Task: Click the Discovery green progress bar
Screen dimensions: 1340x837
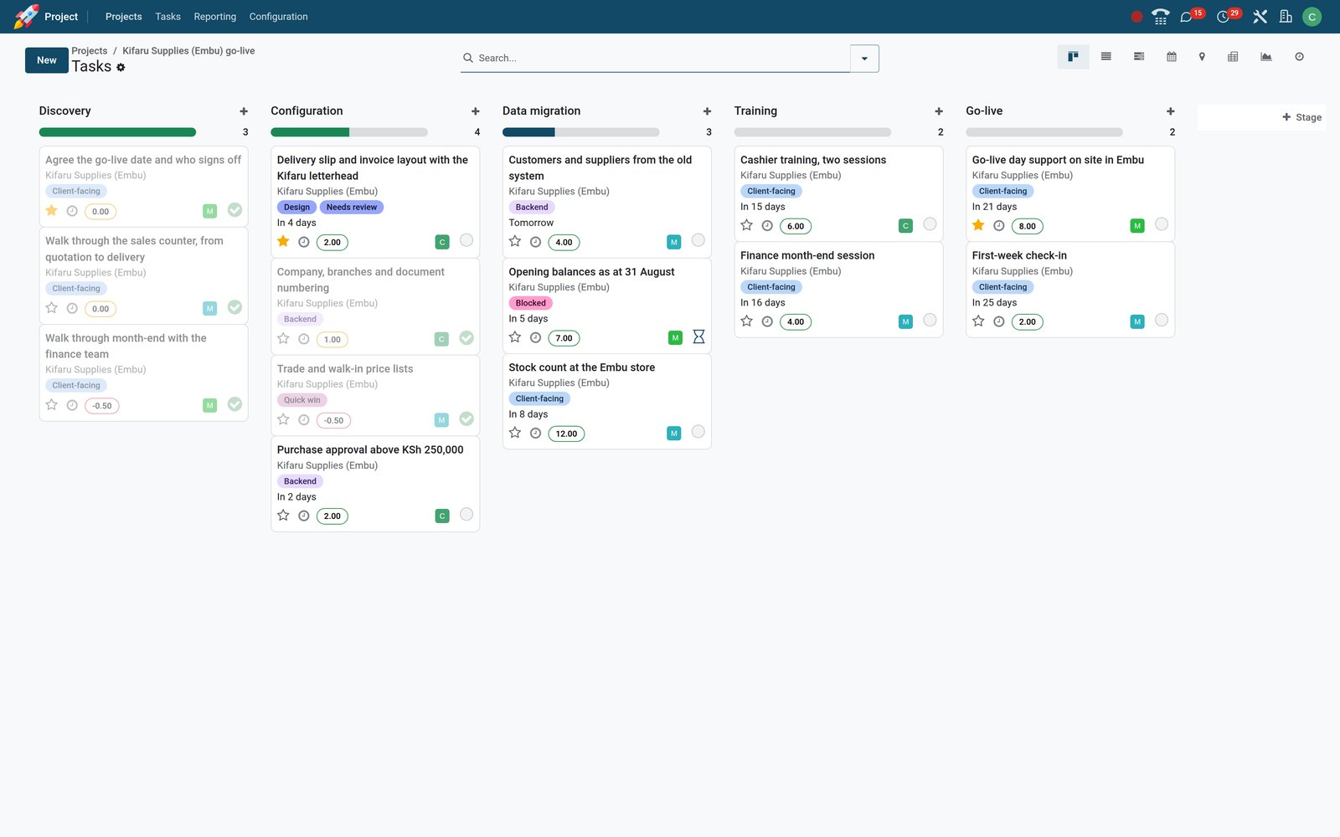Action: 117,132
